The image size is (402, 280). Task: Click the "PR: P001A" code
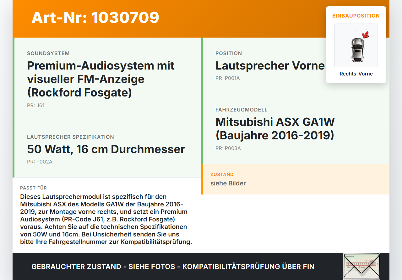[227, 78]
